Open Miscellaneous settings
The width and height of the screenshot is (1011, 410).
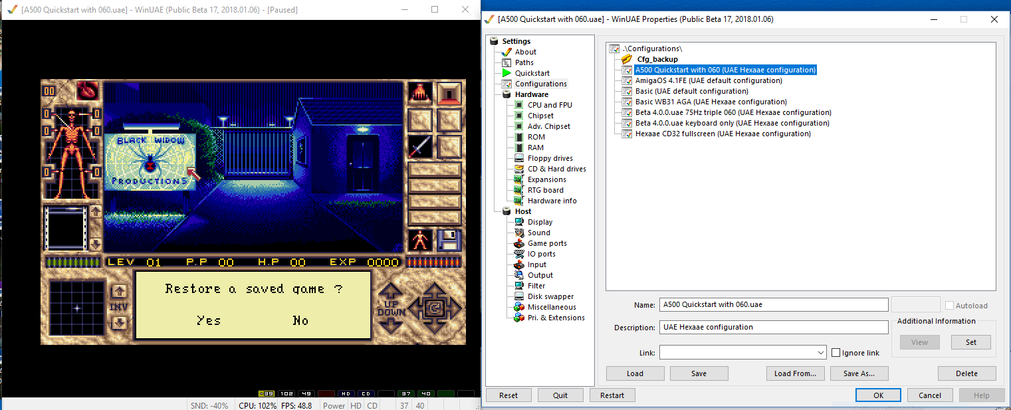point(552,307)
